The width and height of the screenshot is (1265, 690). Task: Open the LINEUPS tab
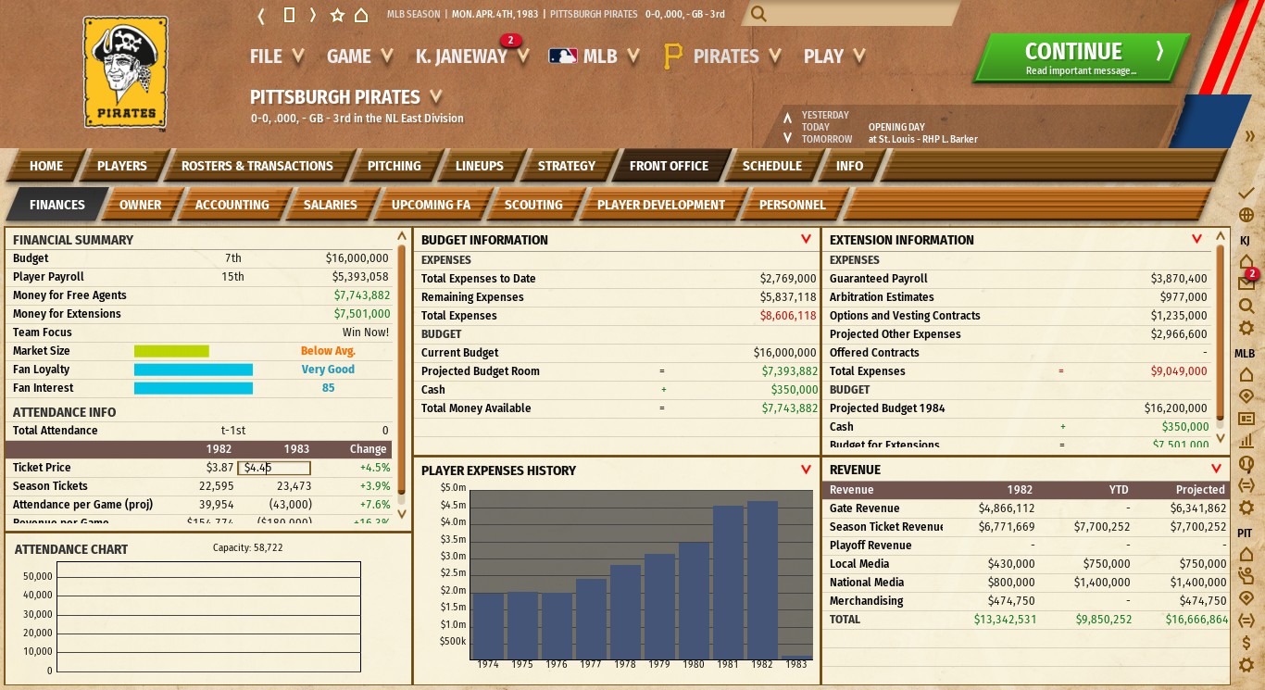click(x=480, y=166)
